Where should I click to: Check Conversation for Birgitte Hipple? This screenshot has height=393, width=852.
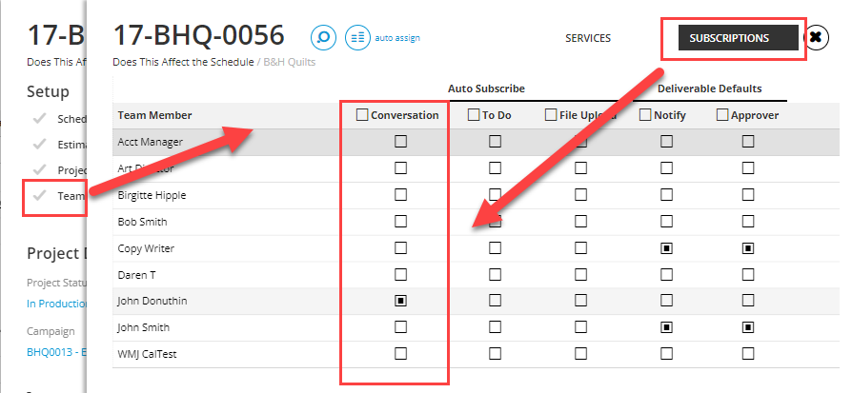[400, 194]
